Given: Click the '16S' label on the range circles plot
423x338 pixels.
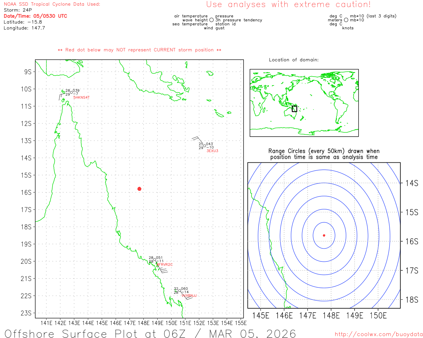Looking at the screenshot, I should (x=412, y=241).
